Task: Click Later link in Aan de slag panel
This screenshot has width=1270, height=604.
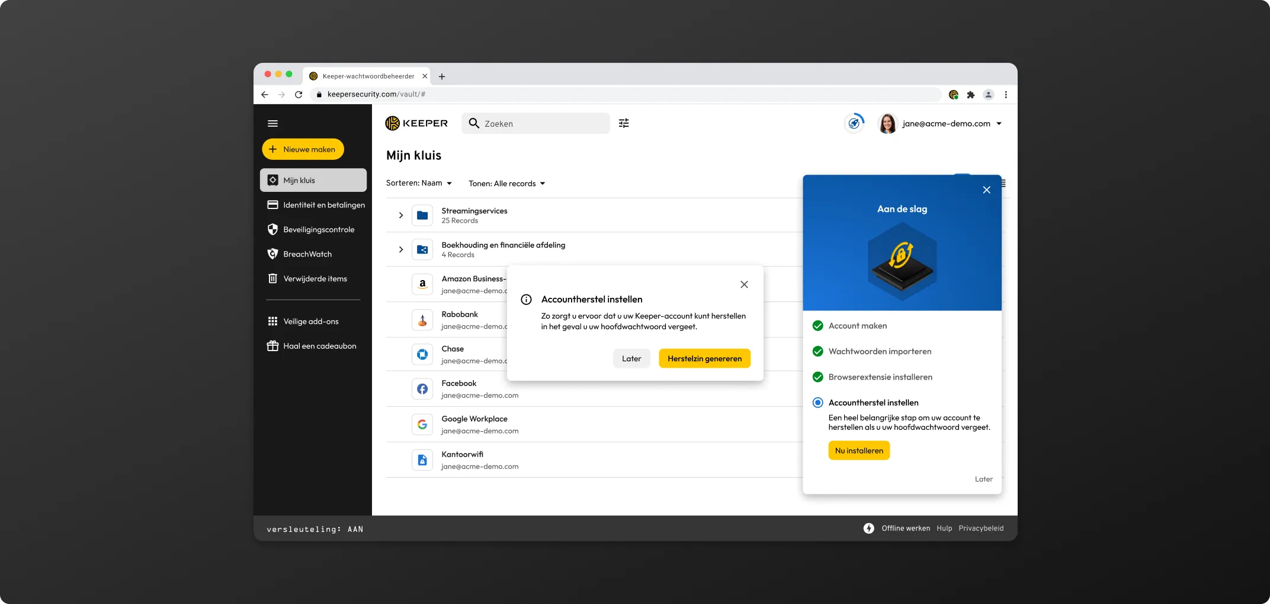Action: click(984, 479)
